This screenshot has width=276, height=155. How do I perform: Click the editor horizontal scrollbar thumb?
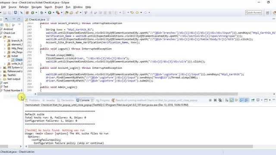point(137,94)
